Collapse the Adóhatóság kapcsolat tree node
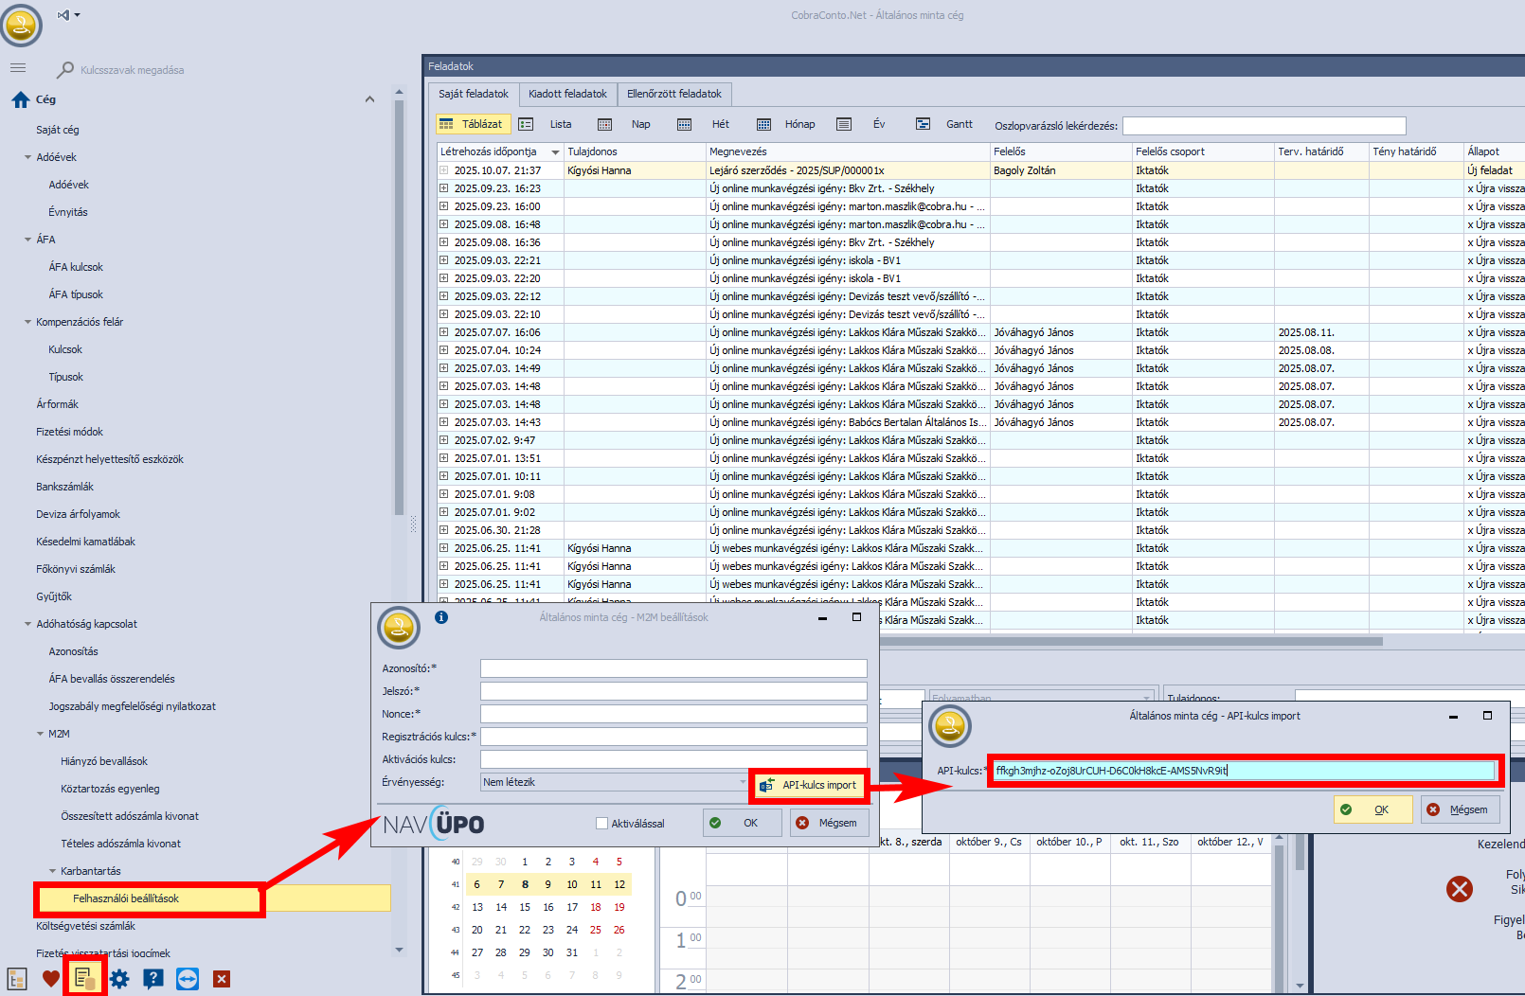The width and height of the screenshot is (1525, 996). coord(27,624)
